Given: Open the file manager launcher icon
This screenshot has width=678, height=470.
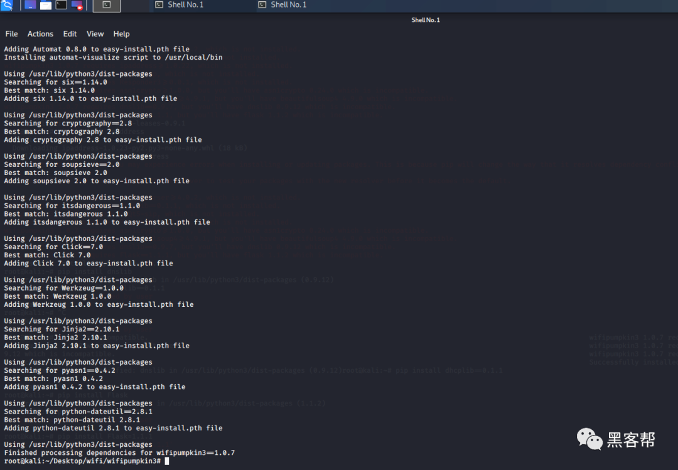Looking at the screenshot, I should click(46, 5).
